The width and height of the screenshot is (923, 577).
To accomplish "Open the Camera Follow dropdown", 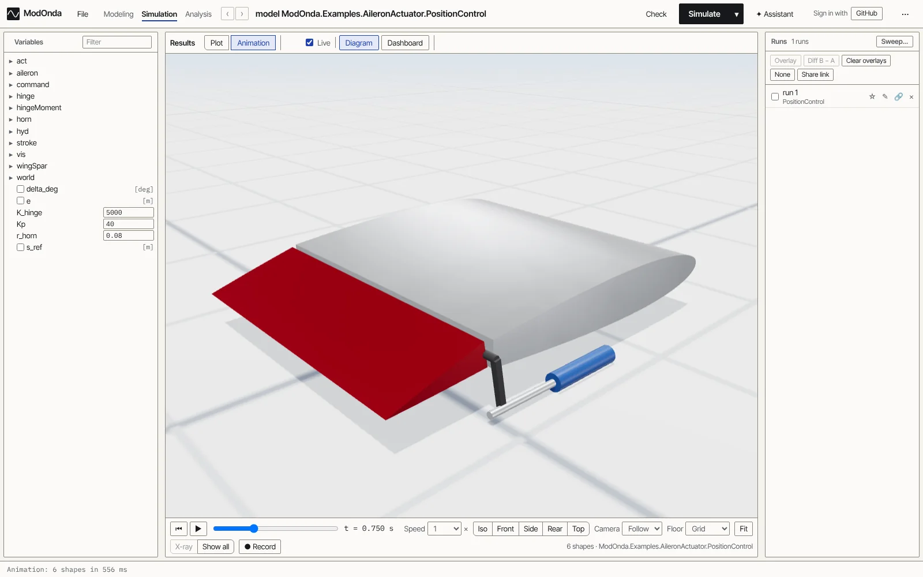I will tap(642, 529).
